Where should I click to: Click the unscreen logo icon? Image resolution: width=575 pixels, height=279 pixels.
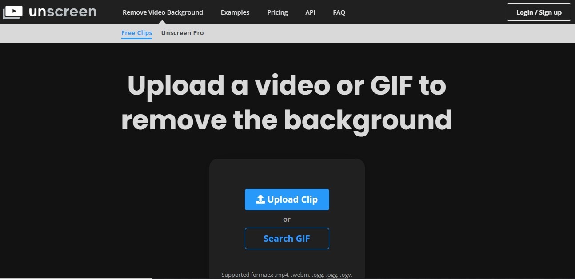(x=12, y=12)
